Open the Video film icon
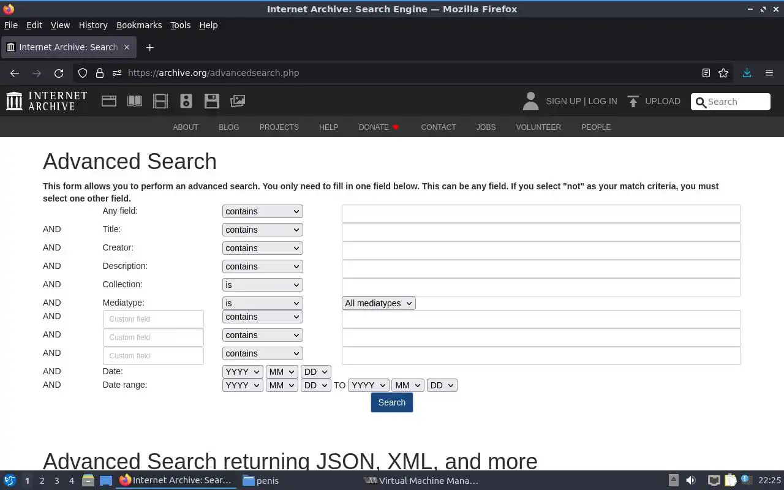 tap(160, 101)
